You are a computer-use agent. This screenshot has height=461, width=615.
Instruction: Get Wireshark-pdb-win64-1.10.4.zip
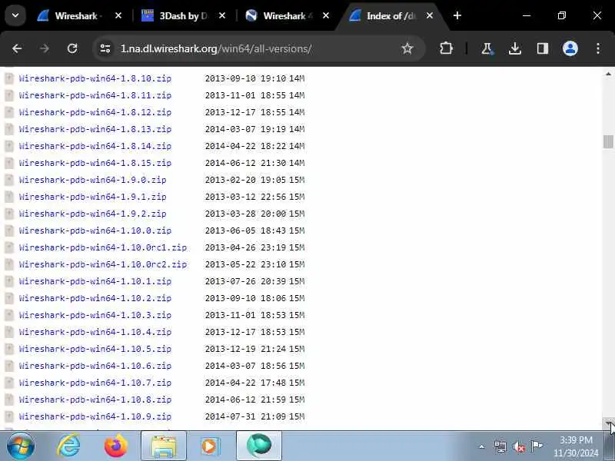pos(95,332)
